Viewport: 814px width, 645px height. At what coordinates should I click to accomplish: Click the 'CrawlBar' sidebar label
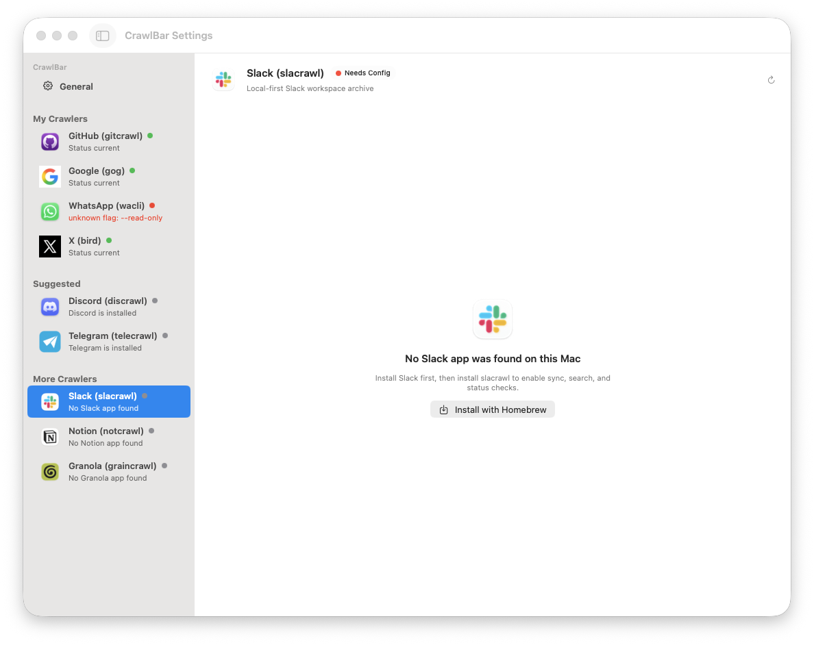coord(50,68)
